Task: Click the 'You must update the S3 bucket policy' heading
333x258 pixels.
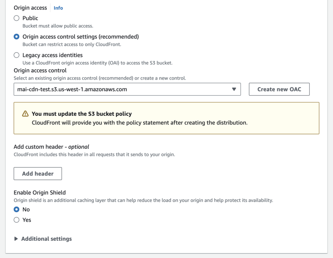Action: pyautogui.click(x=82, y=114)
